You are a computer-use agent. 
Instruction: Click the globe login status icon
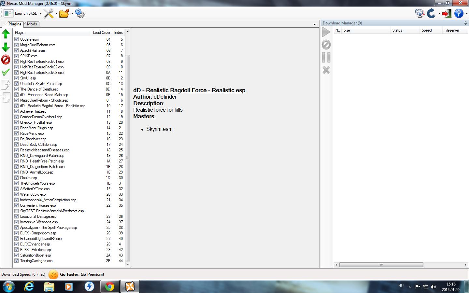click(419, 13)
